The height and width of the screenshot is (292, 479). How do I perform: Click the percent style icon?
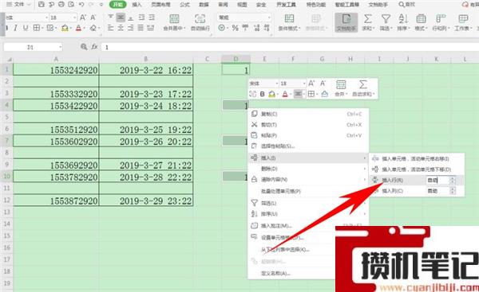tap(235, 28)
